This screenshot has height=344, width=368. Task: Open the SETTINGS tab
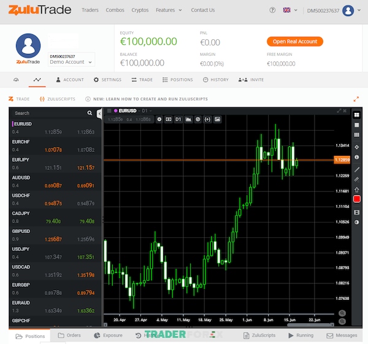tap(107, 80)
